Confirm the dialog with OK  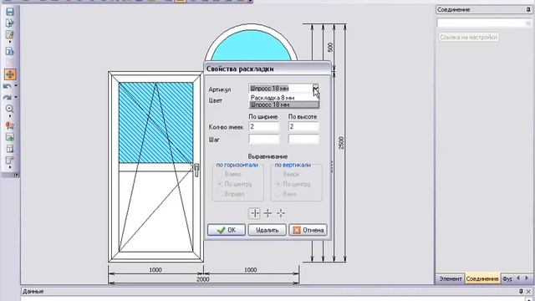point(227,230)
